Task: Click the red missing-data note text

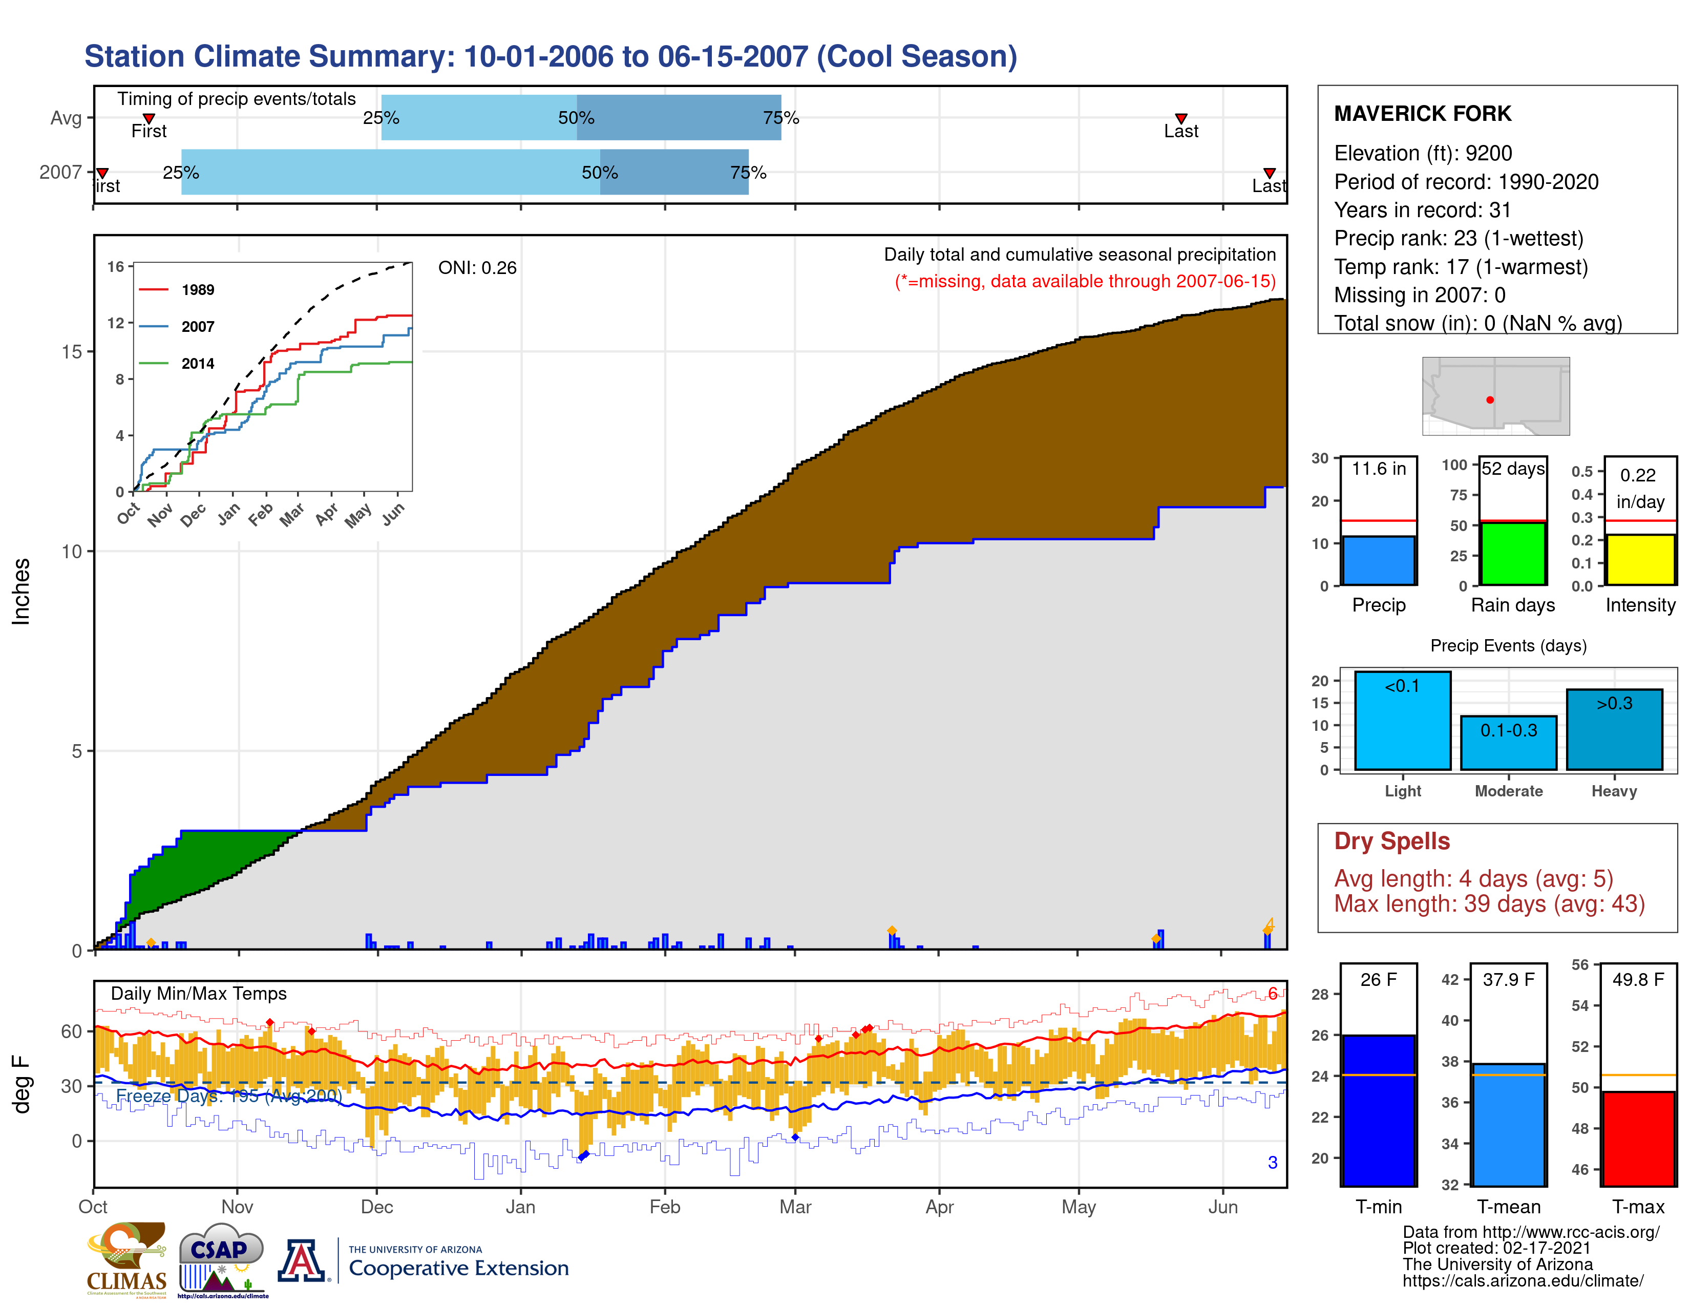Action: coord(1085,281)
